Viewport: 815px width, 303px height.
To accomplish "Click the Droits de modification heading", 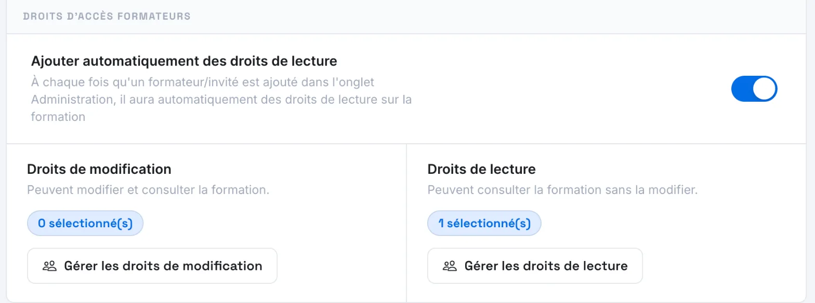I will 99,169.
